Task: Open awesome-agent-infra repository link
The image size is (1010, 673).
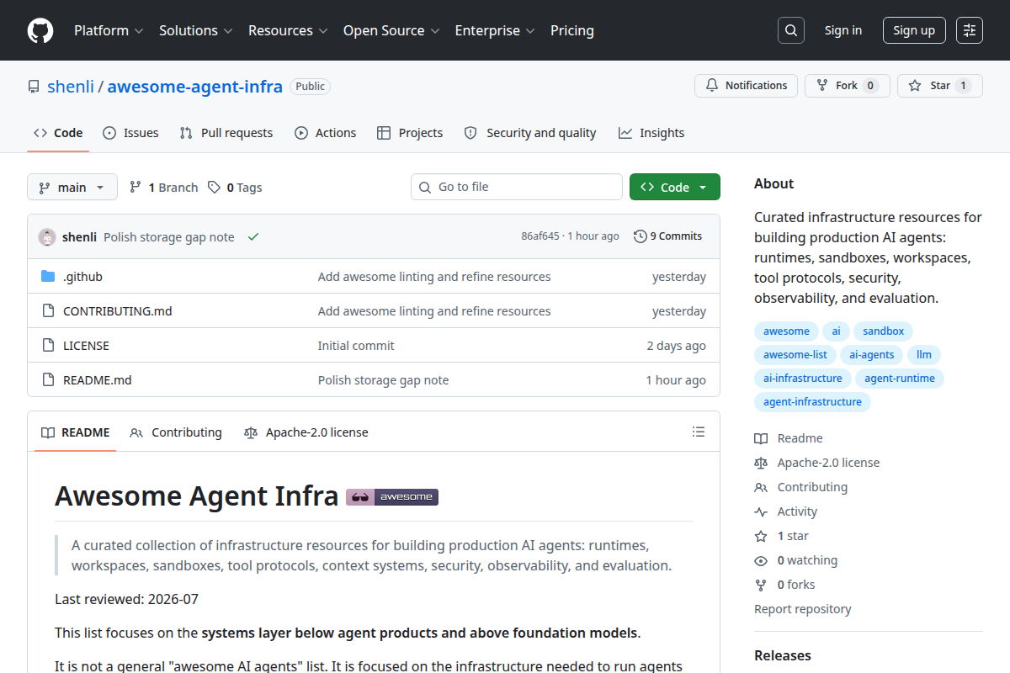Action: click(195, 86)
